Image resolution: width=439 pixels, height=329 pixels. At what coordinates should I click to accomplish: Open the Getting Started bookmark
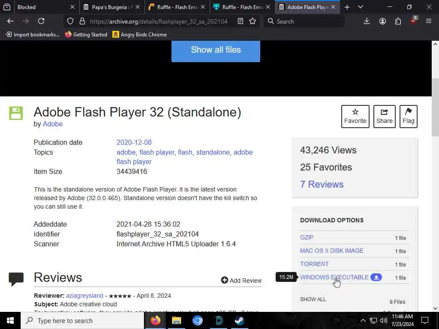(x=86, y=34)
